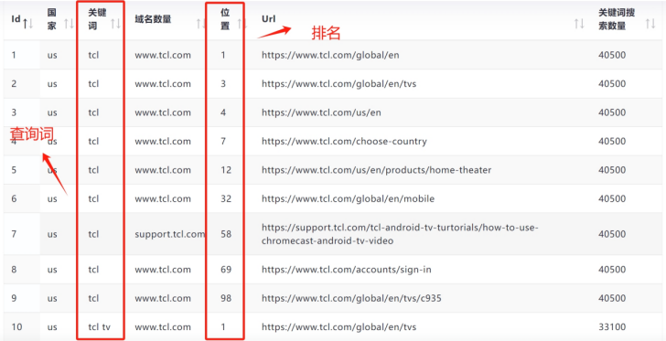Select position cell 58
This screenshot has height=341, width=666.
tap(226, 234)
